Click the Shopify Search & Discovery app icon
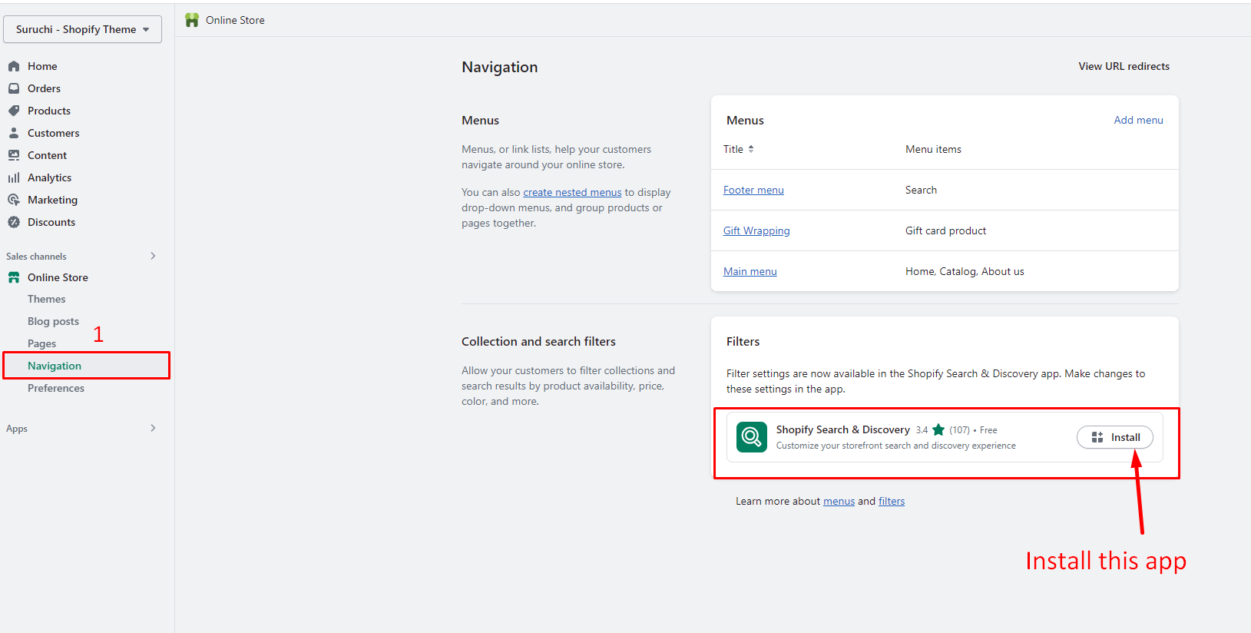This screenshot has width=1251, height=633. [x=751, y=437]
